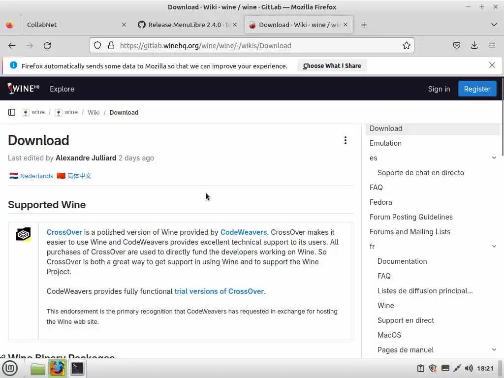Viewport: 504px width, 378px height.
Task: Switch to the Nederlands translation
Action: (36, 176)
